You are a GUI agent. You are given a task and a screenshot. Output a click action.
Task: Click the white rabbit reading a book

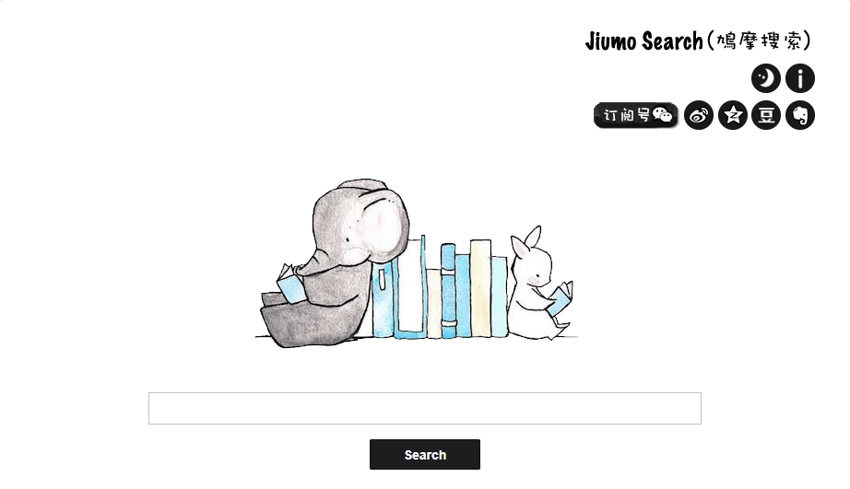539,285
